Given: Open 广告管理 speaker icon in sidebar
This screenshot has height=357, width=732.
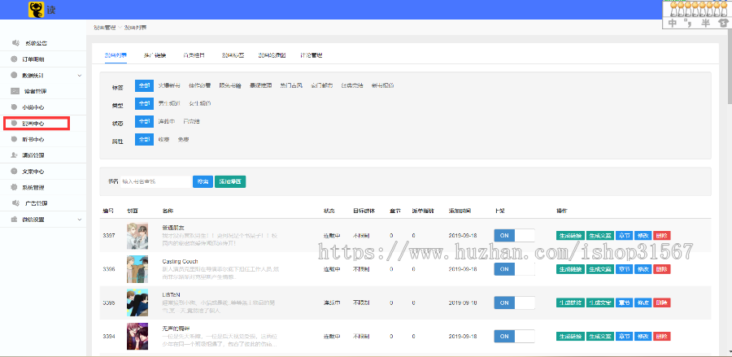Looking at the screenshot, I should pos(15,203).
